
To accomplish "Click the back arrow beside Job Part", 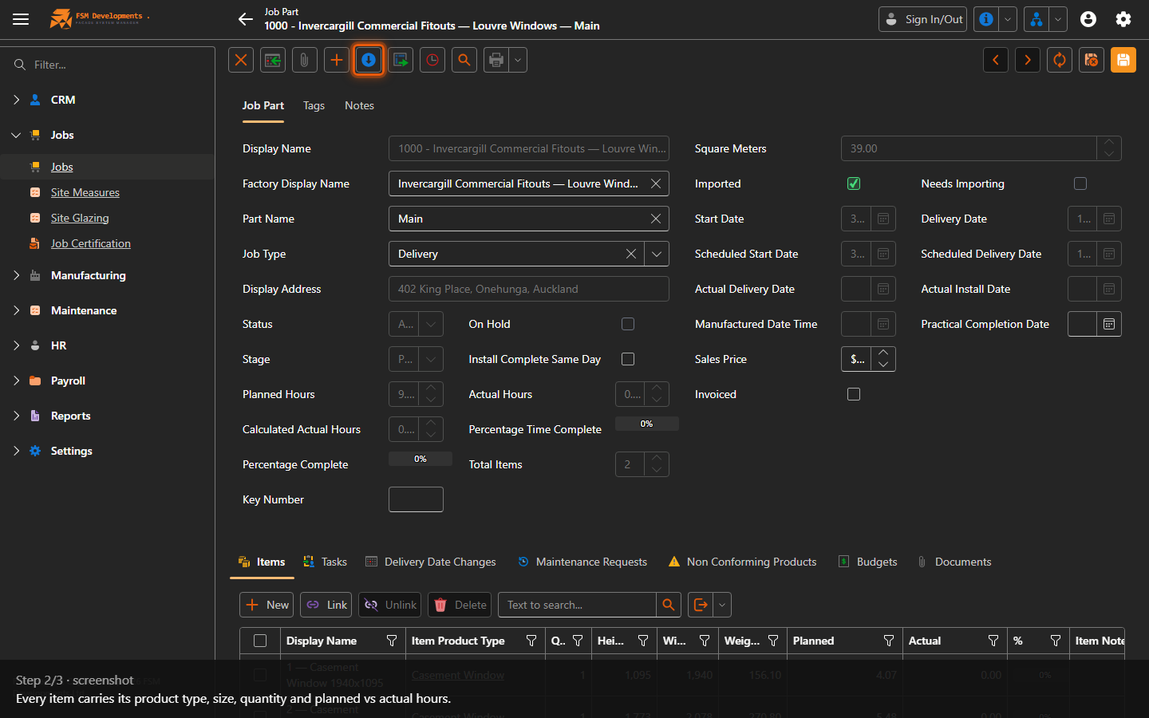I will tap(246, 19).
